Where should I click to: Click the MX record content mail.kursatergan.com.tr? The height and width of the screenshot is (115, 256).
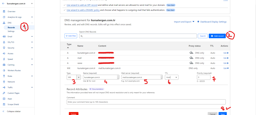click(x=109, y=68)
